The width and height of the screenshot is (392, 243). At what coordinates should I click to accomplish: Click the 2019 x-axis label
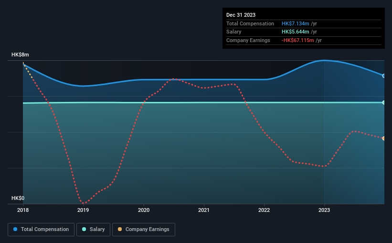(x=83, y=210)
